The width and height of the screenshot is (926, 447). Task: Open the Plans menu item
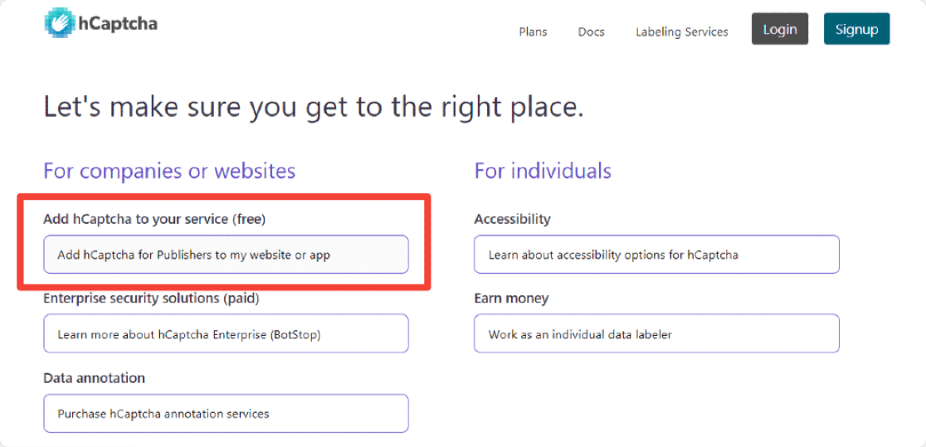(533, 32)
